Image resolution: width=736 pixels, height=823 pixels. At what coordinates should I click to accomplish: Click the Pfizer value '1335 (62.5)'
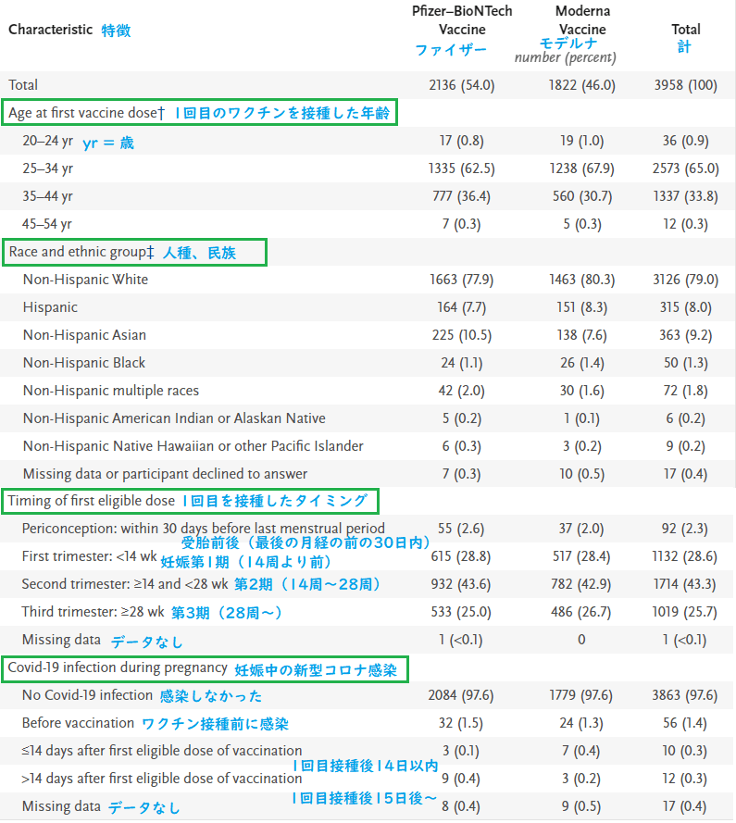click(x=462, y=168)
